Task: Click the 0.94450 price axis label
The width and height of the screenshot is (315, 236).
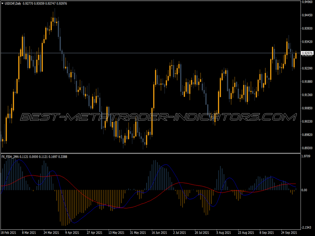Action: 307,15
